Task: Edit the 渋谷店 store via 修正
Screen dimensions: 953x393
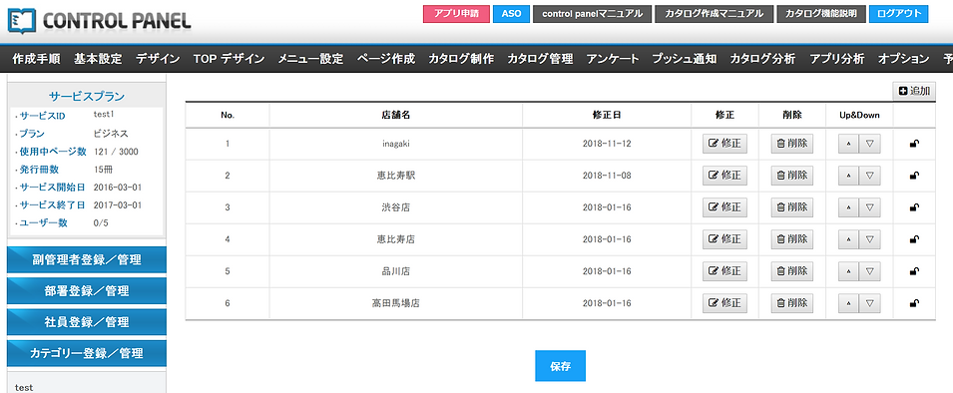Action: tap(724, 207)
